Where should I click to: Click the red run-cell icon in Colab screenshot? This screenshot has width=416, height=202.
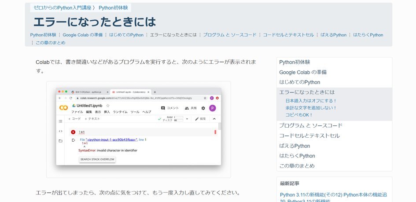click(73, 132)
